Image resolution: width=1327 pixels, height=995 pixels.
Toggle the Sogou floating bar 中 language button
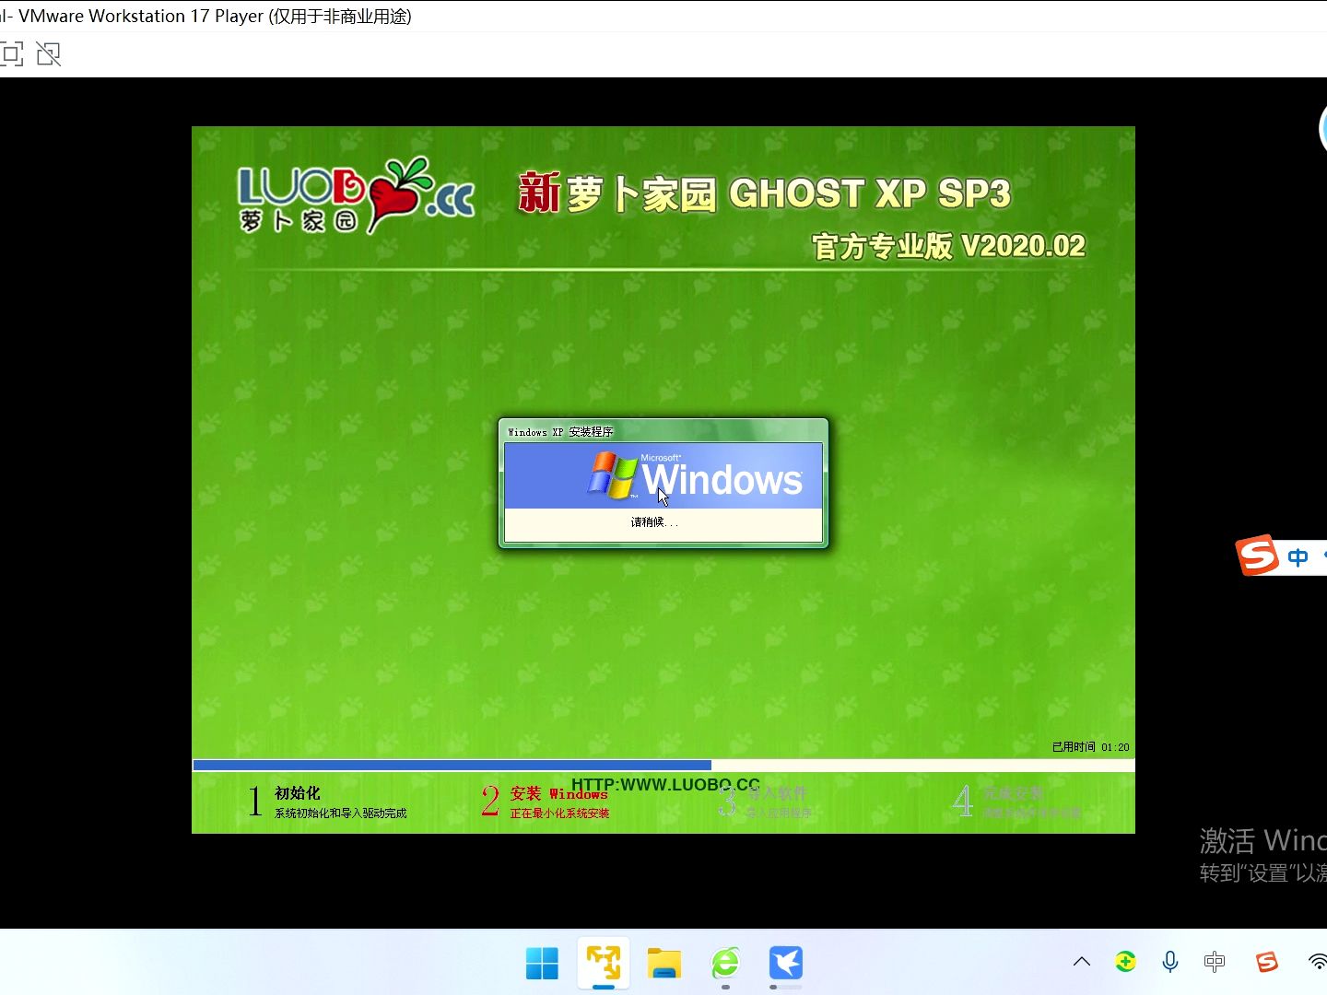[x=1298, y=557]
